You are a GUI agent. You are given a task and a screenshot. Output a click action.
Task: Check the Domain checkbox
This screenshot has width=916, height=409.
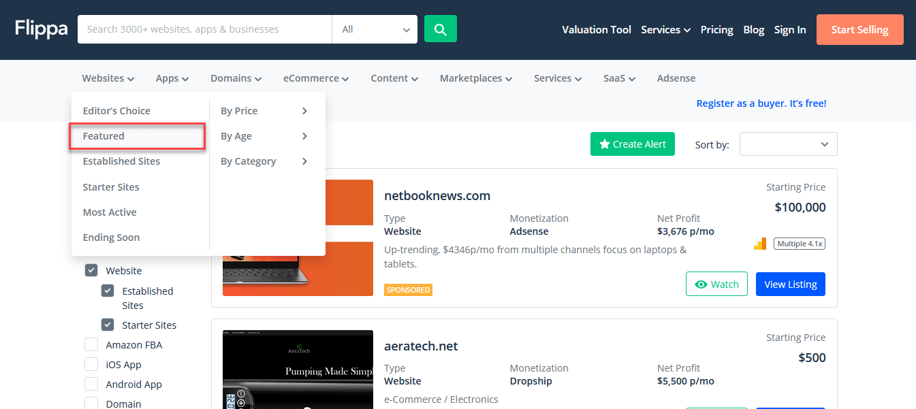point(91,404)
